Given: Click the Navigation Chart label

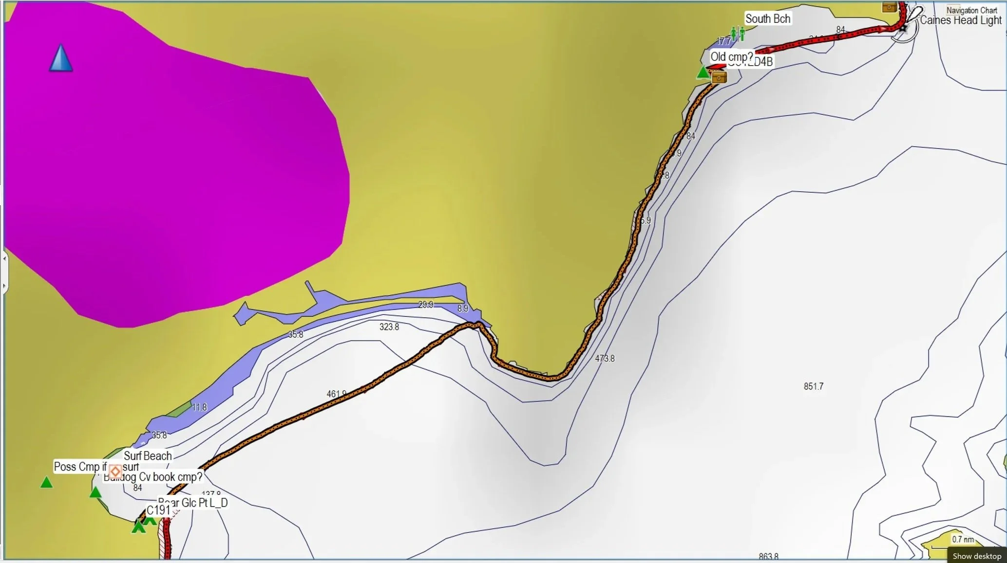Looking at the screenshot, I should [971, 10].
